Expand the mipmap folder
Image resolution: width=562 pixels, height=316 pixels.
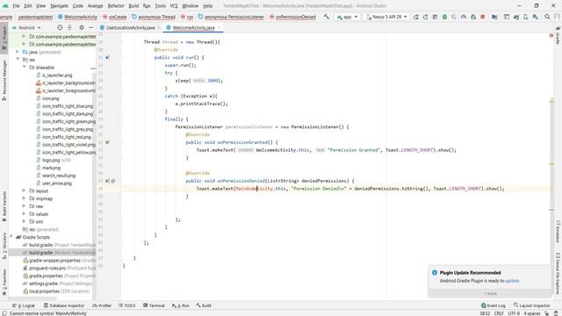coord(24,198)
